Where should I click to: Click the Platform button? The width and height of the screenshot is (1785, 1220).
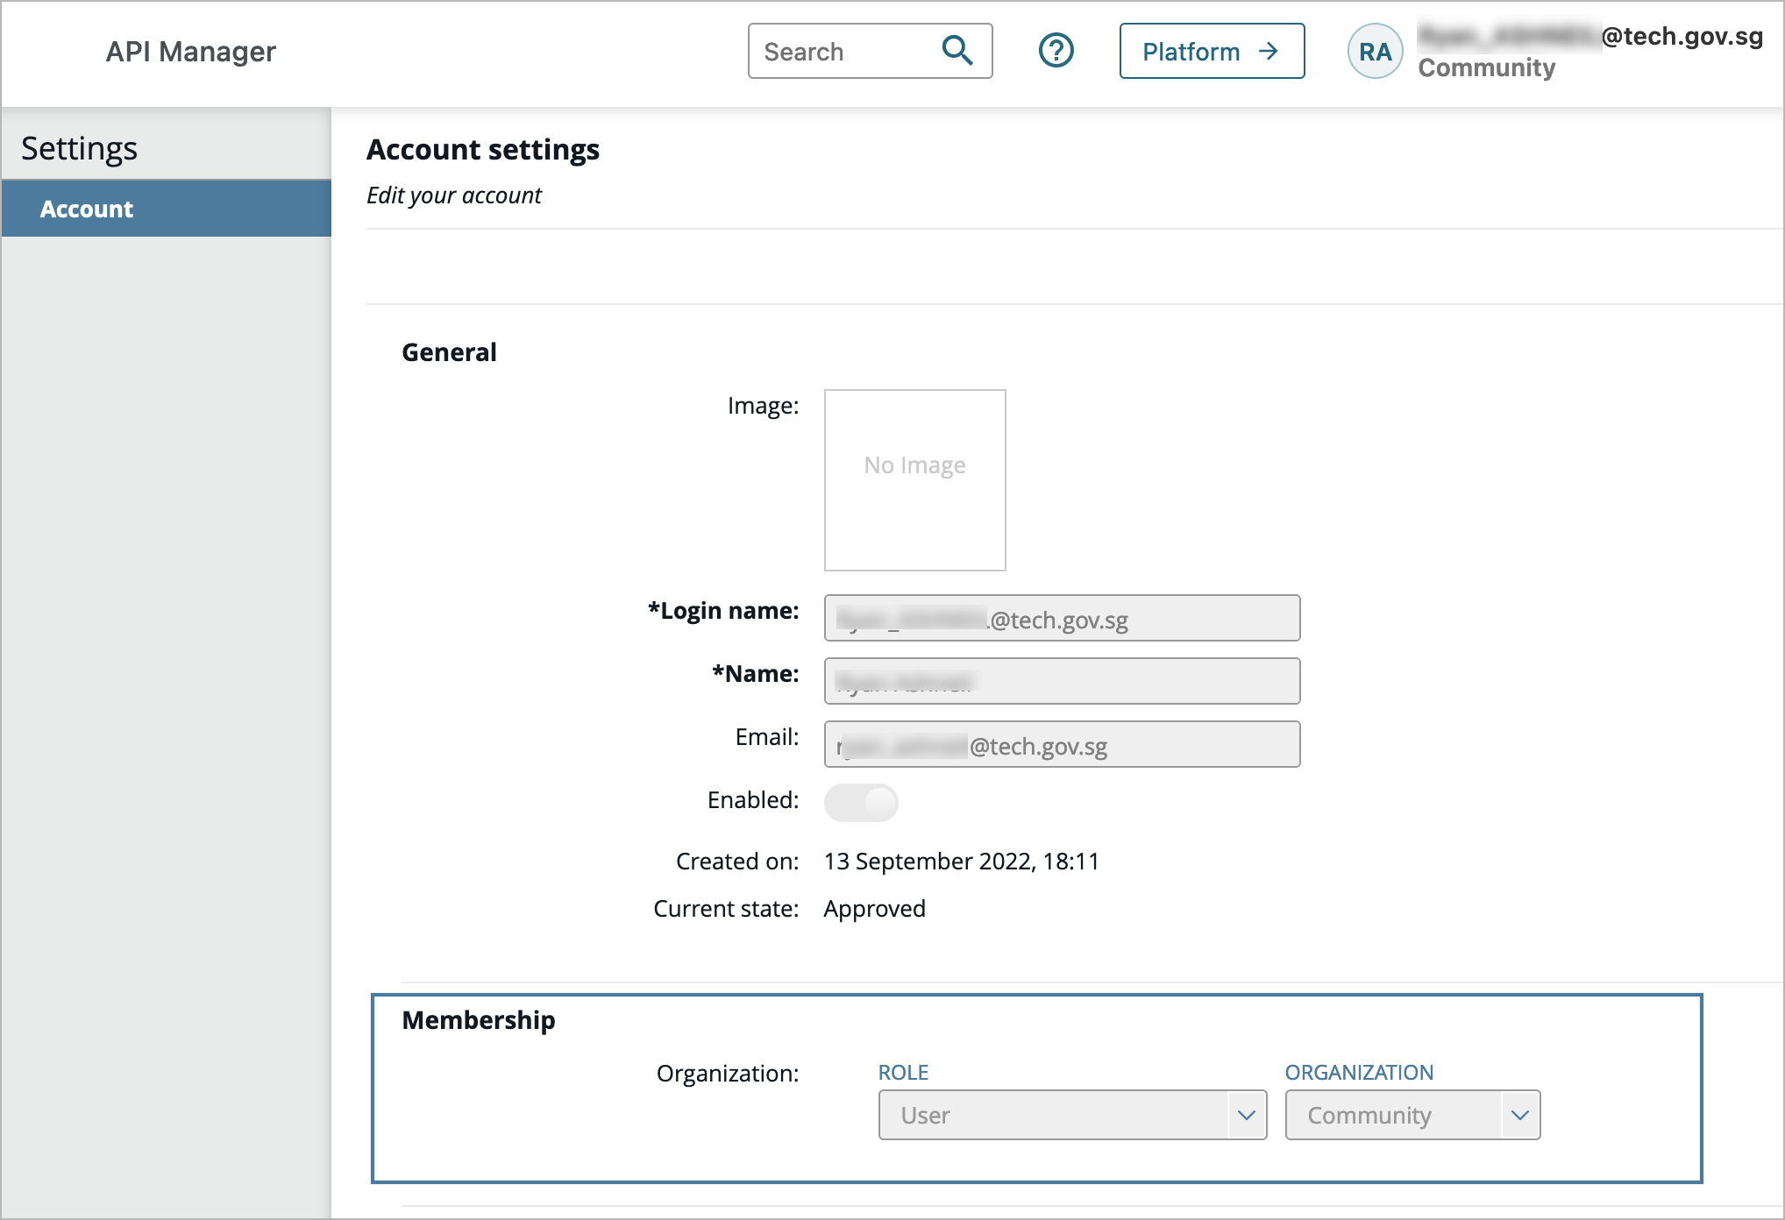[1210, 52]
